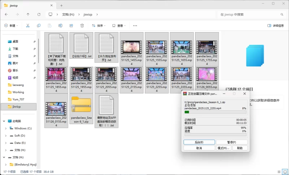Click the Refresh button in navigation bar
The image size is (289, 175).
coord(39,14)
